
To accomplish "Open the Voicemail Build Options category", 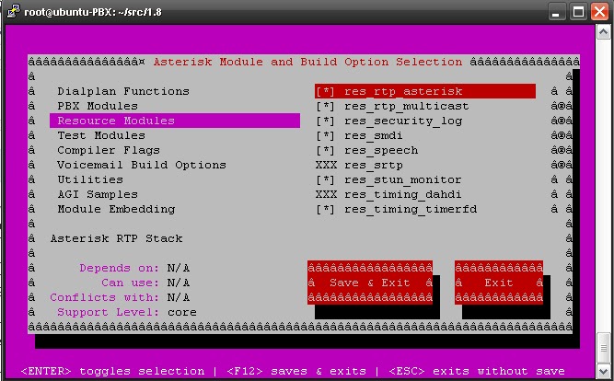I will 142,165.
